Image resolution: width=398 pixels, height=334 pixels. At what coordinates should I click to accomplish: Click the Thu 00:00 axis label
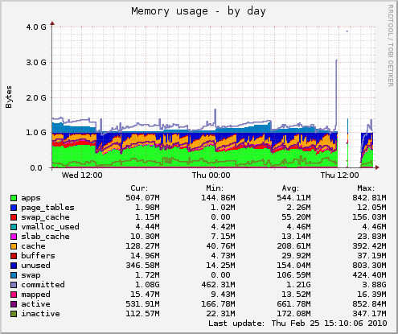pos(211,175)
